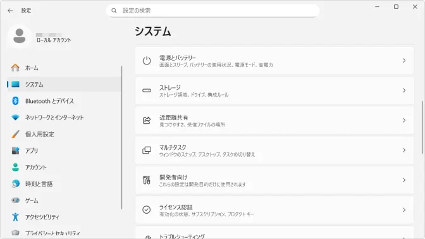The height and width of the screenshot is (239, 425).
Task: Click the search magnifier icon
Action: coord(114,11)
